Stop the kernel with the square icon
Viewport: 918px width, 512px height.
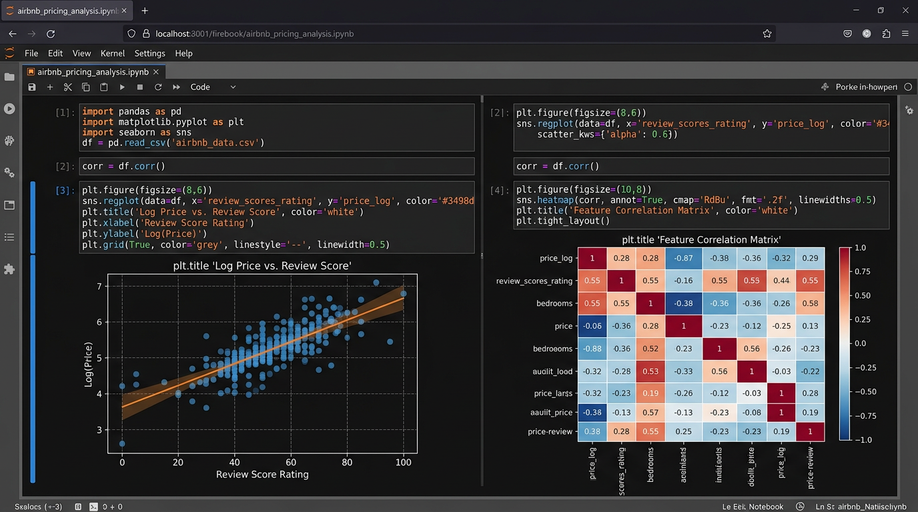click(140, 87)
